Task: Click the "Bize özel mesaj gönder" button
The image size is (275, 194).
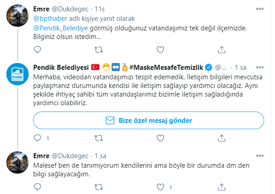Action: (149, 121)
